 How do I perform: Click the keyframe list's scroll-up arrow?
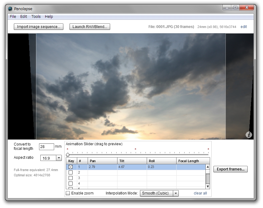pos(207,167)
